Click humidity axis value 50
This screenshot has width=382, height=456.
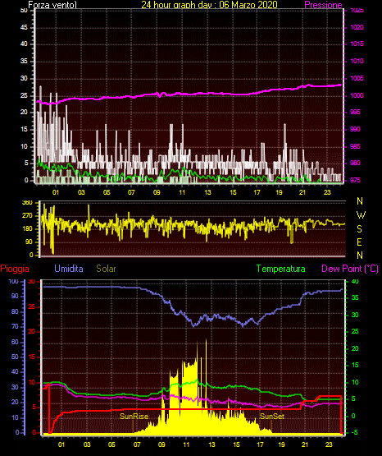coord(15,357)
